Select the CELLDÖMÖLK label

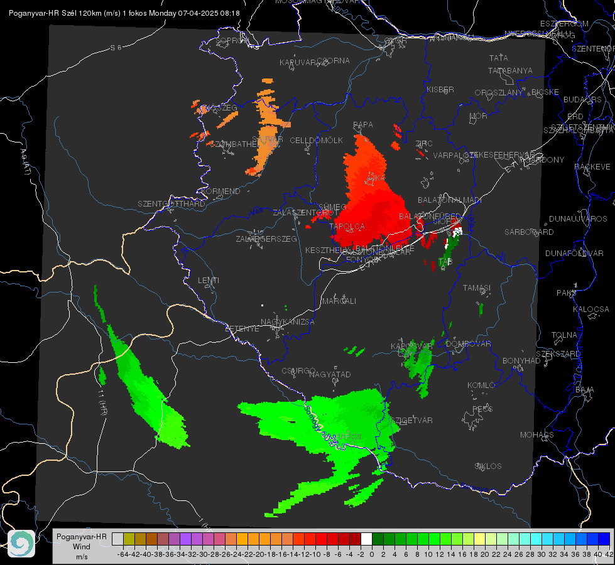316,141
